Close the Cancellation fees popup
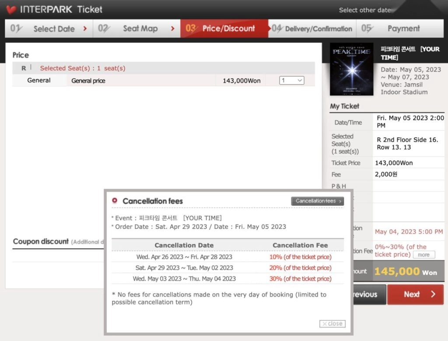This screenshot has width=448, height=341. click(x=332, y=324)
